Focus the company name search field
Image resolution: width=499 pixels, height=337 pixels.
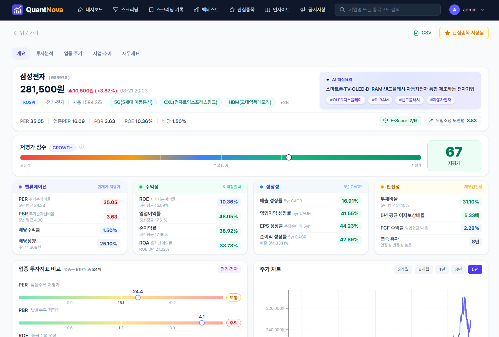[x=387, y=10]
